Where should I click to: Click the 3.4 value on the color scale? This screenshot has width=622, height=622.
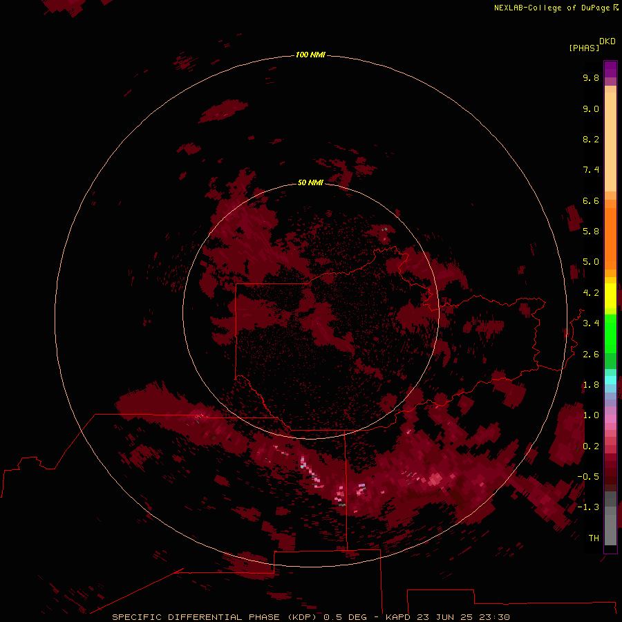click(591, 323)
